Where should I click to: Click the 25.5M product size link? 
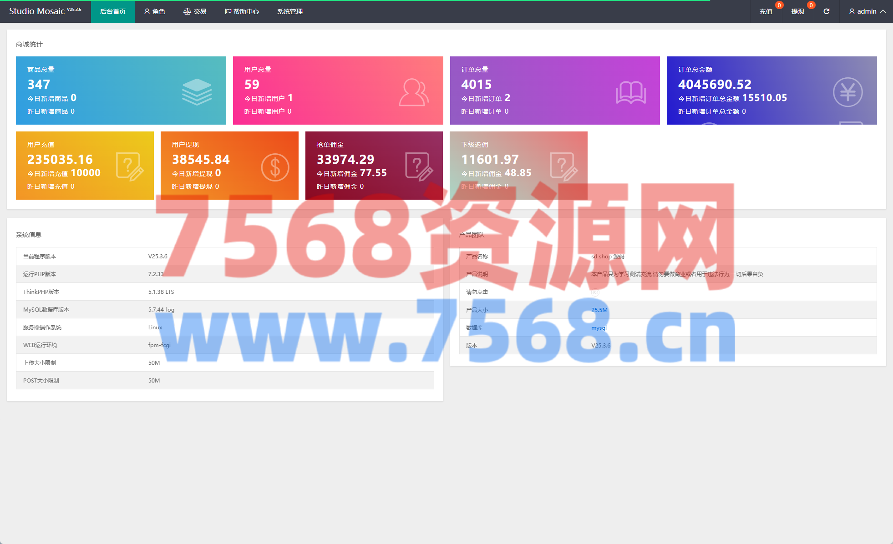(x=599, y=310)
